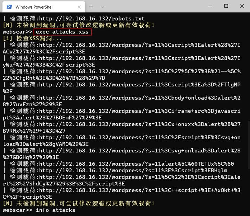
Task: Select the Windows PowerShell tab
Action: pos(44,7)
